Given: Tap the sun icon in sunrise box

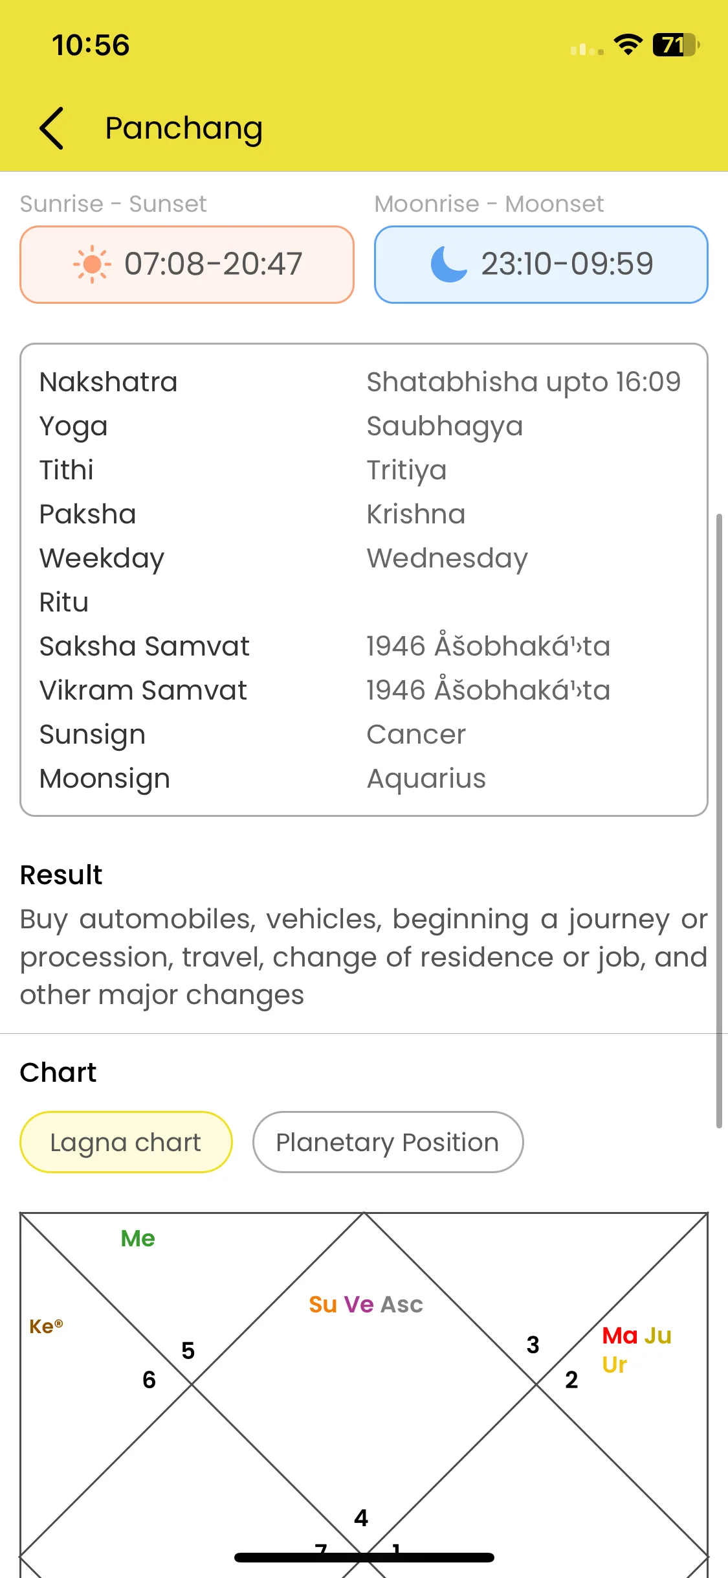Looking at the screenshot, I should [x=92, y=264].
